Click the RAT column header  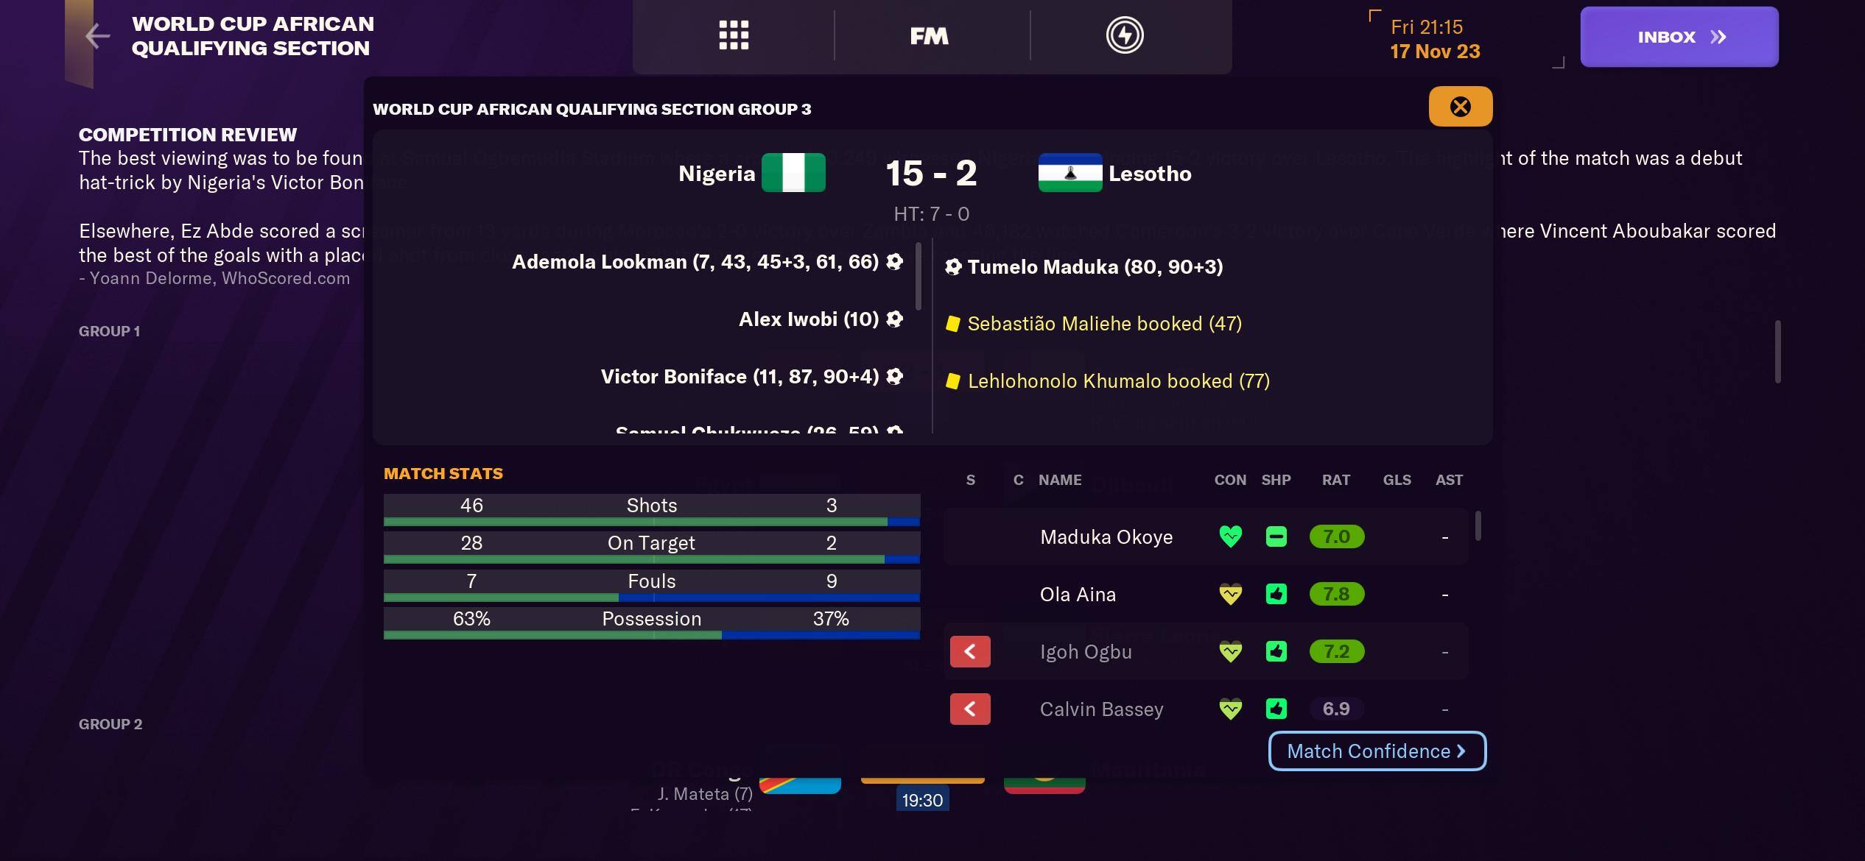pos(1335,481)
